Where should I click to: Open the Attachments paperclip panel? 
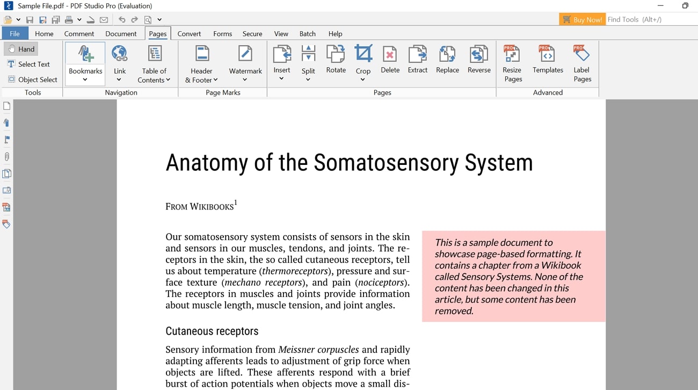tap(6, 157)
